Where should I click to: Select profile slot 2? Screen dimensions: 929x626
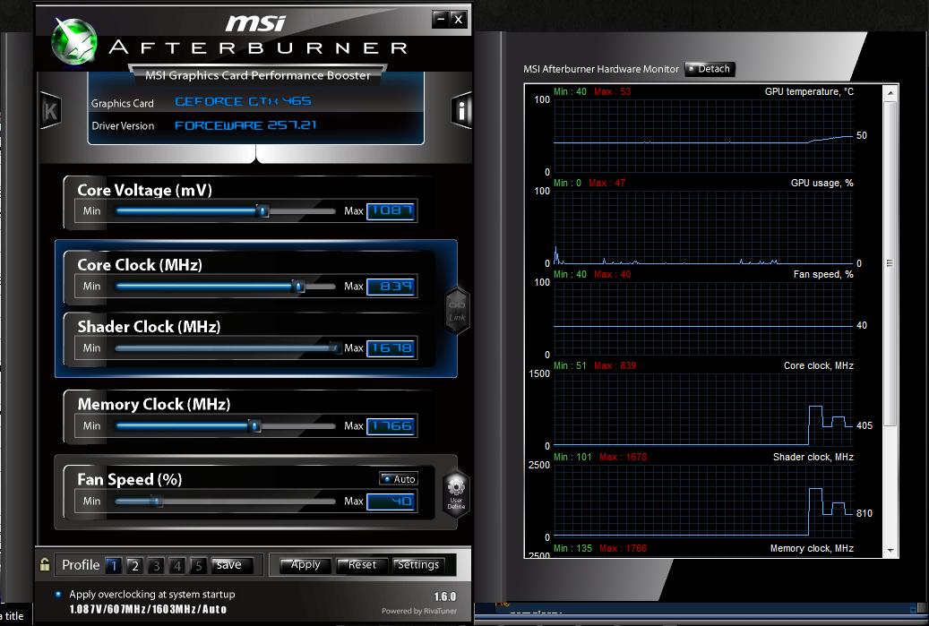[134, 566]
